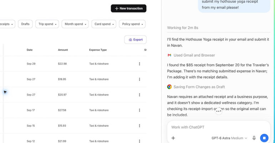The height and width of the screenshot is (143, 275).
Task: Click the microphone dictation icon
Action: (x=254, y=138)
